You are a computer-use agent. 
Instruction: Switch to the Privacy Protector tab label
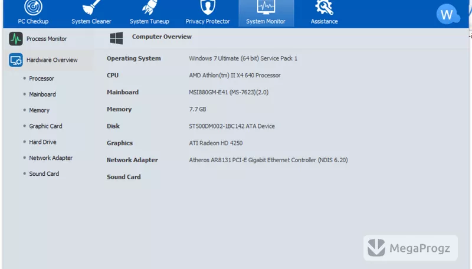[208, 21]
